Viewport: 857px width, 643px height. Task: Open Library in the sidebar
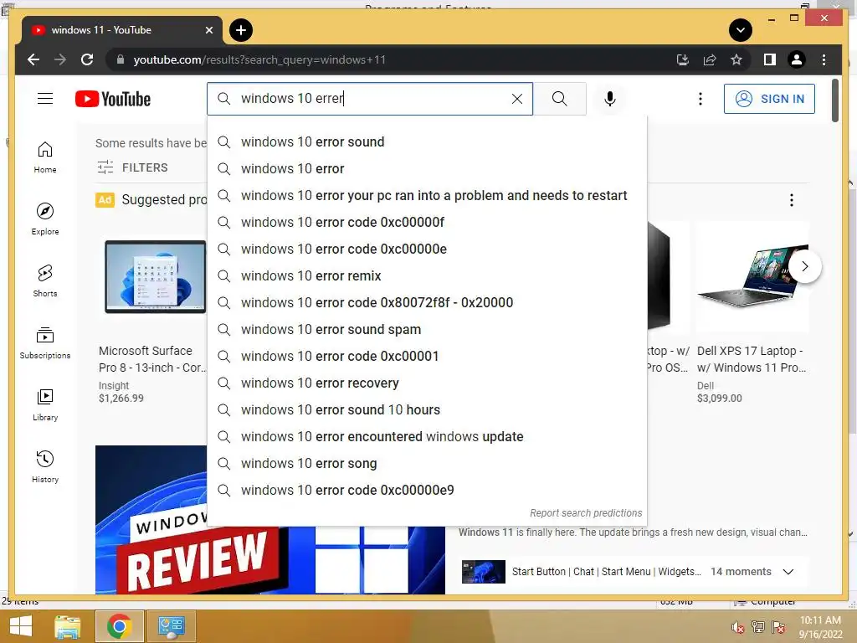coord(45,405)
